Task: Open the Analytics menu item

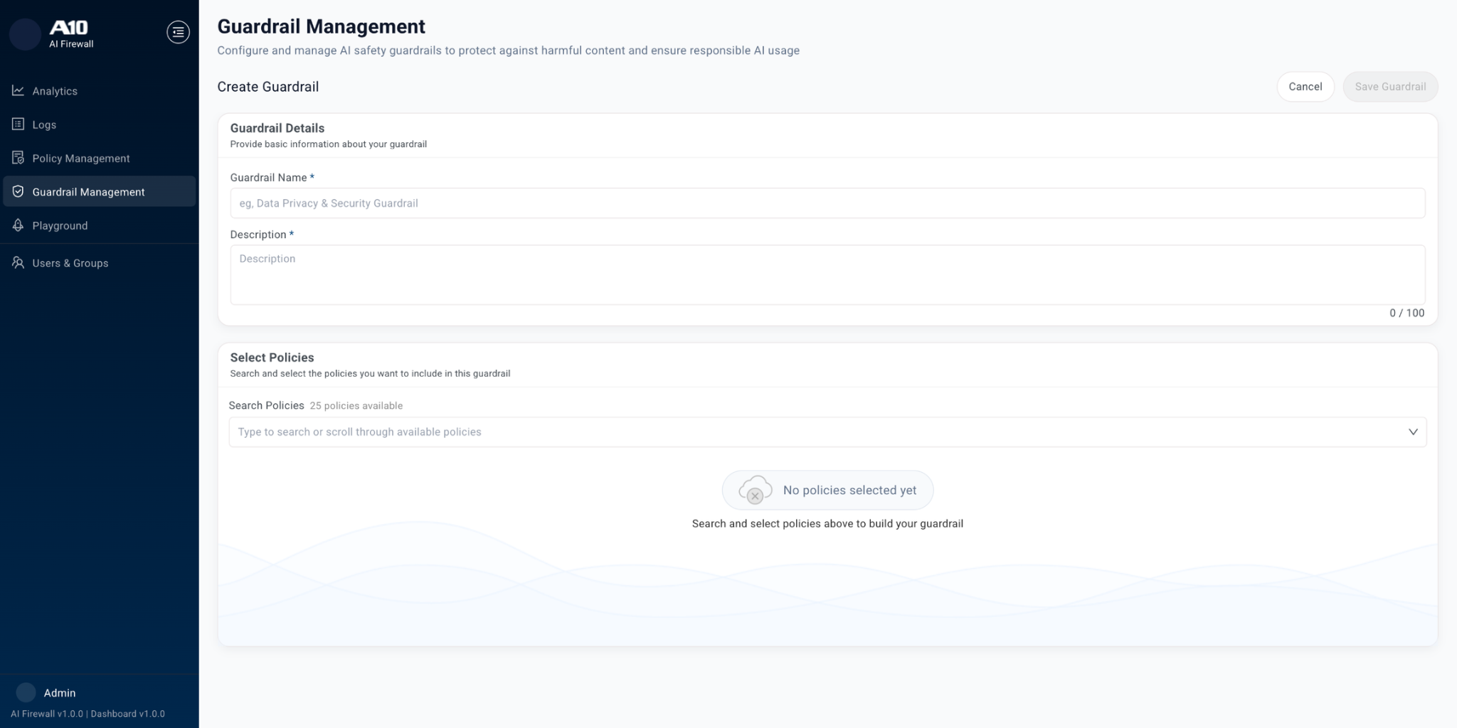Action: coord(55,91)
